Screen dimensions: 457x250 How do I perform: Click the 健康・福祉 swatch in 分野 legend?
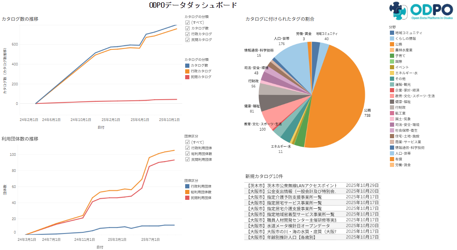click(x=391, y=101)
